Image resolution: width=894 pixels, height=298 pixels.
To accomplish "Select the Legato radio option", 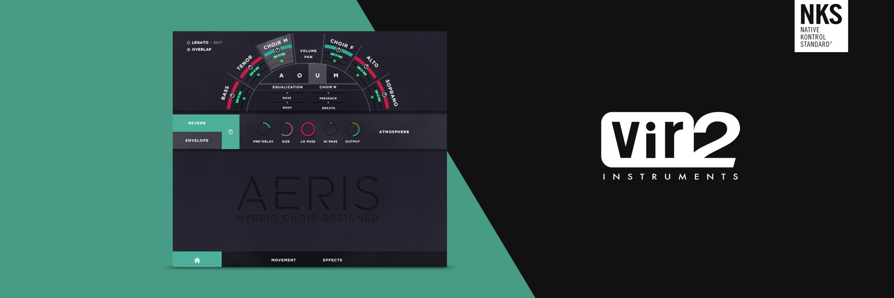I will 189,42.
